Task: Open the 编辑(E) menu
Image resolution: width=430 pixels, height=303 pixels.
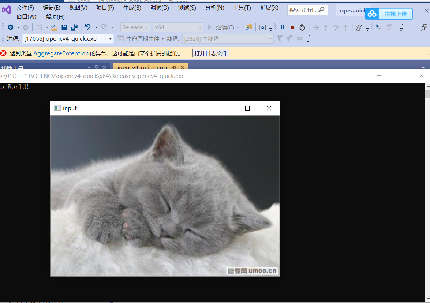Action: 51,7
